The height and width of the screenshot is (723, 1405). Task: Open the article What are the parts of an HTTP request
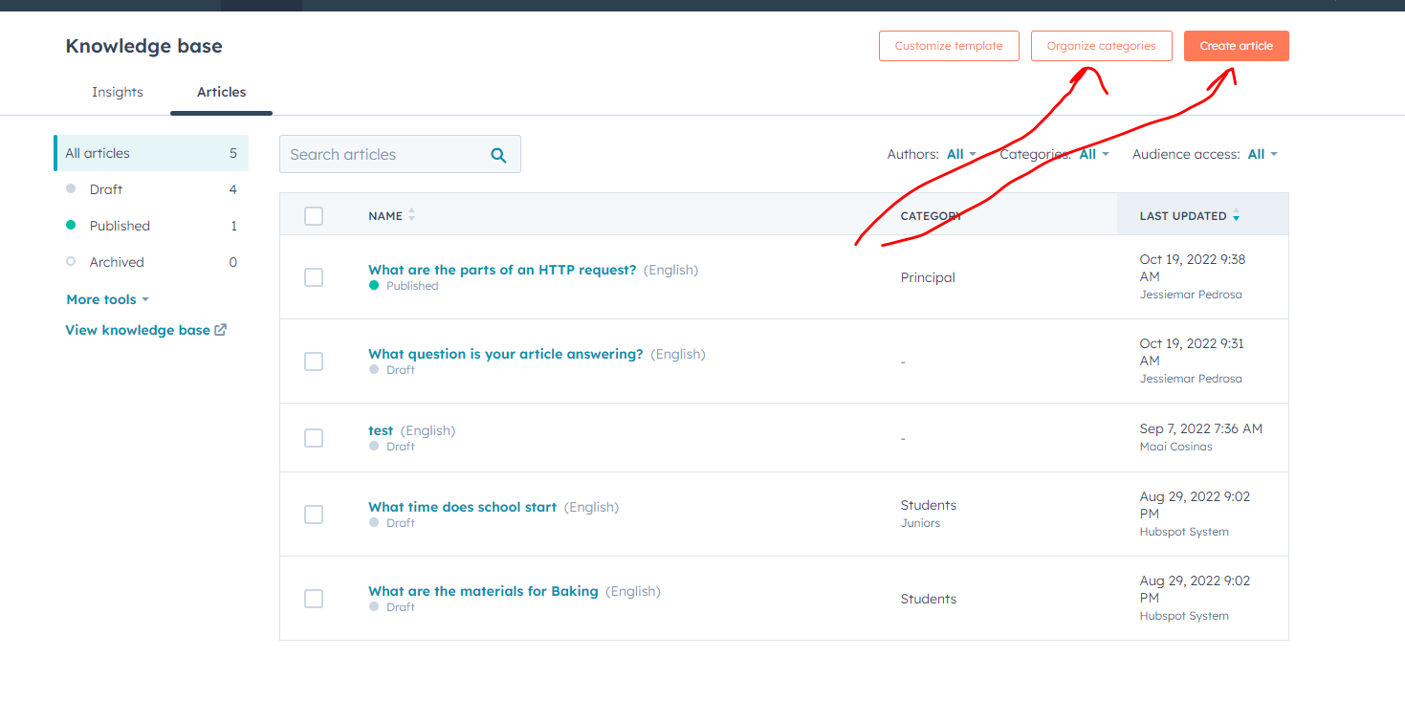pyautogui.click(x=503, y=270)
